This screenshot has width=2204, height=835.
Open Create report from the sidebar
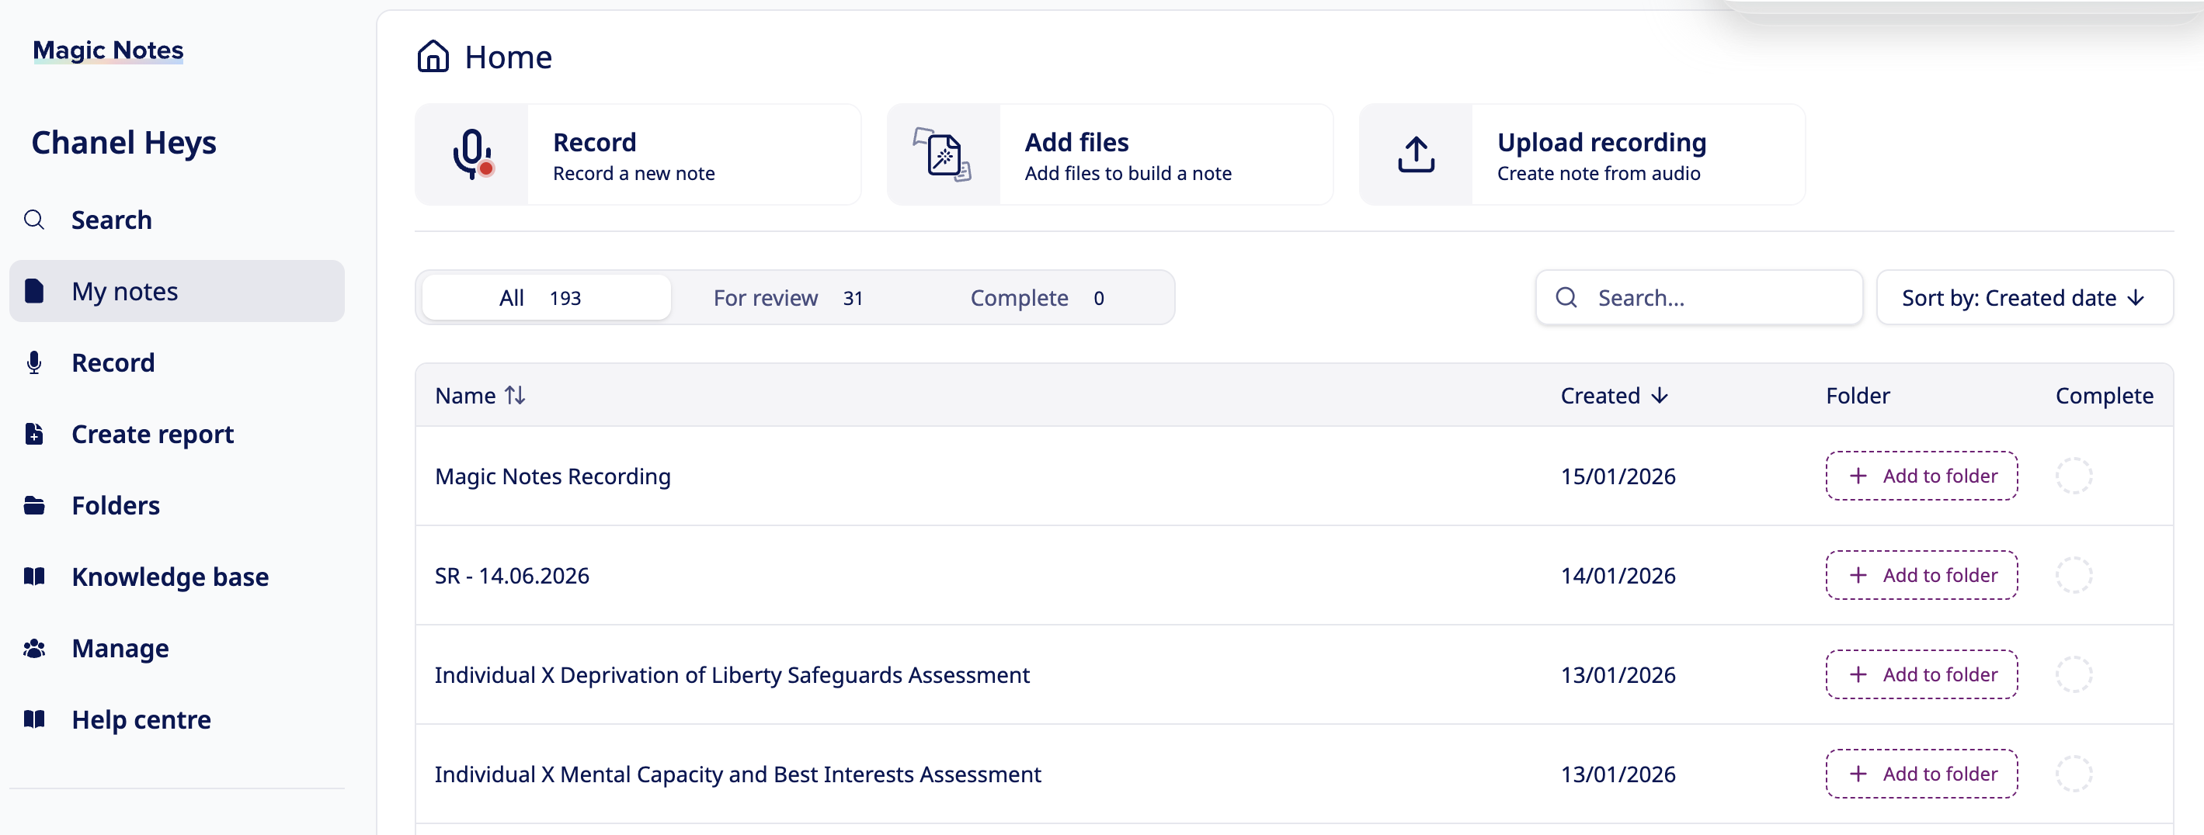(152, 434)
